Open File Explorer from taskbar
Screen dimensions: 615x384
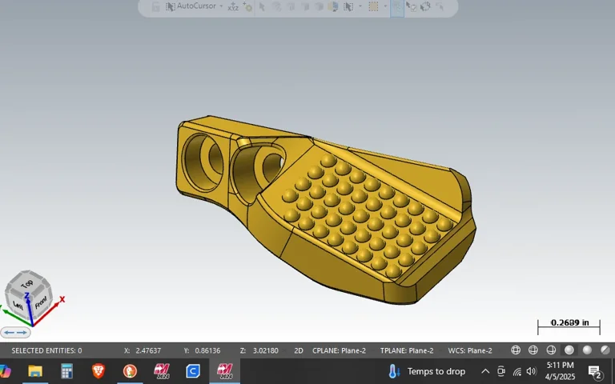coord(35,371)
